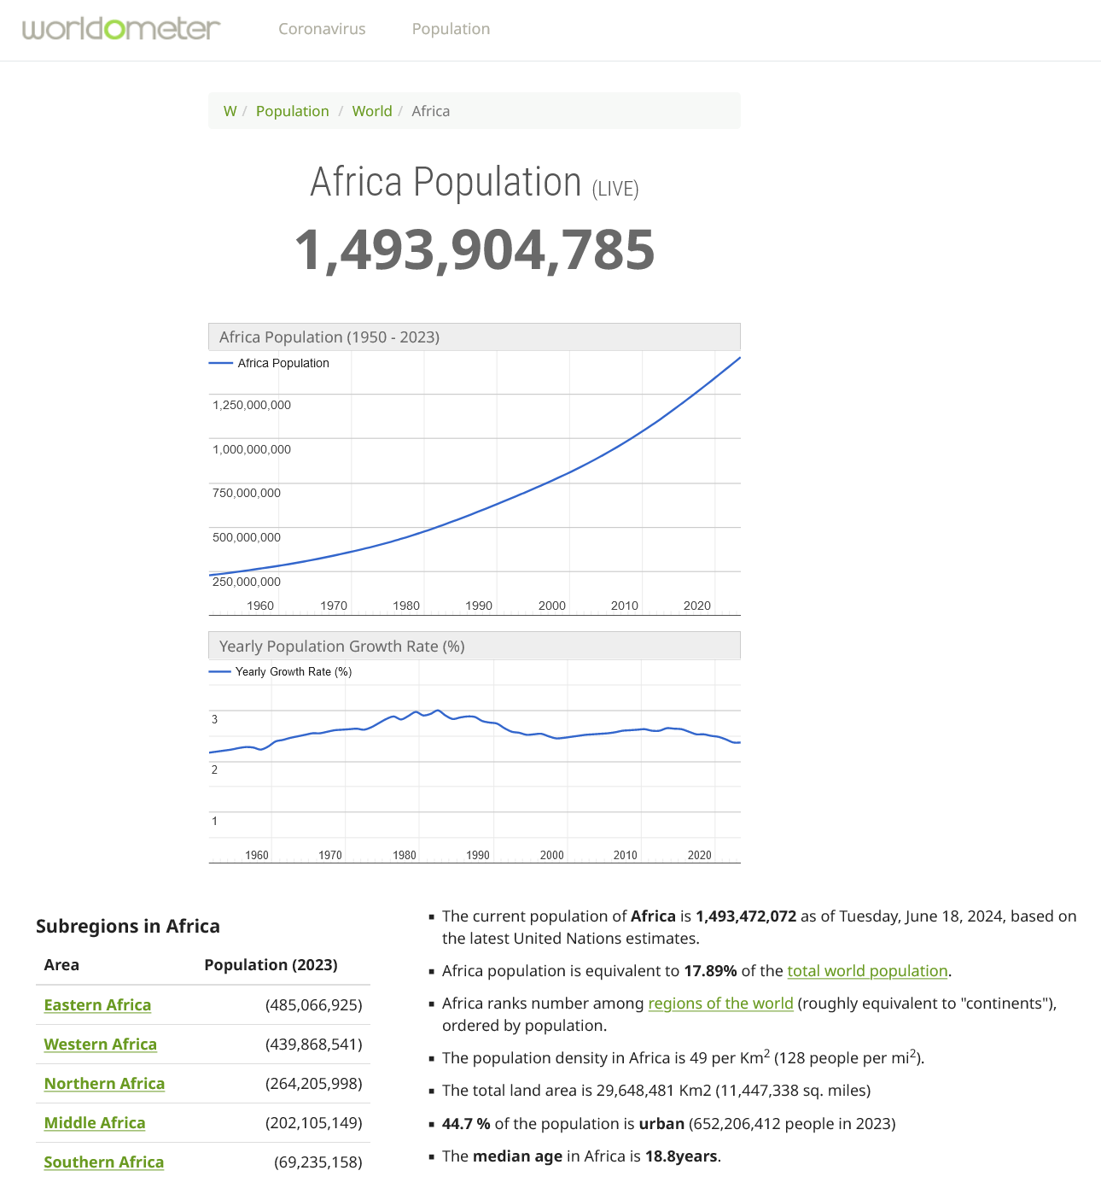The height and width of the screenshot is (1194, 1101).
Task: Click the (264,205,998) population value
Action: pos(313,1084)
